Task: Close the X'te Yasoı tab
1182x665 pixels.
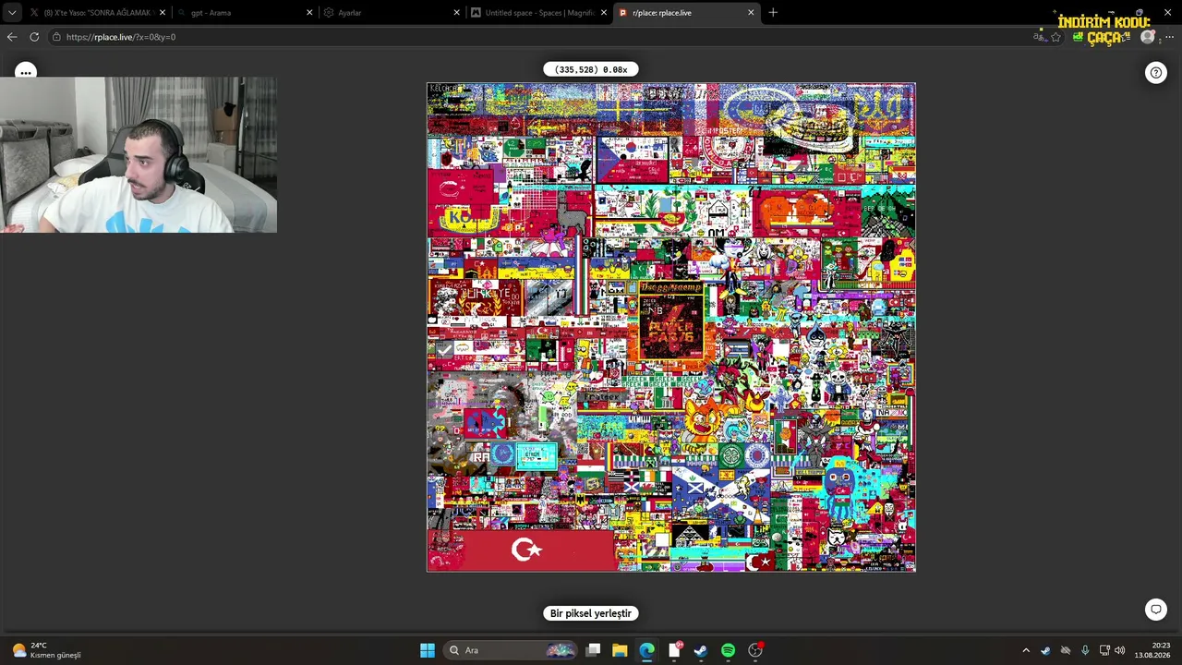Action: point(163,13)
